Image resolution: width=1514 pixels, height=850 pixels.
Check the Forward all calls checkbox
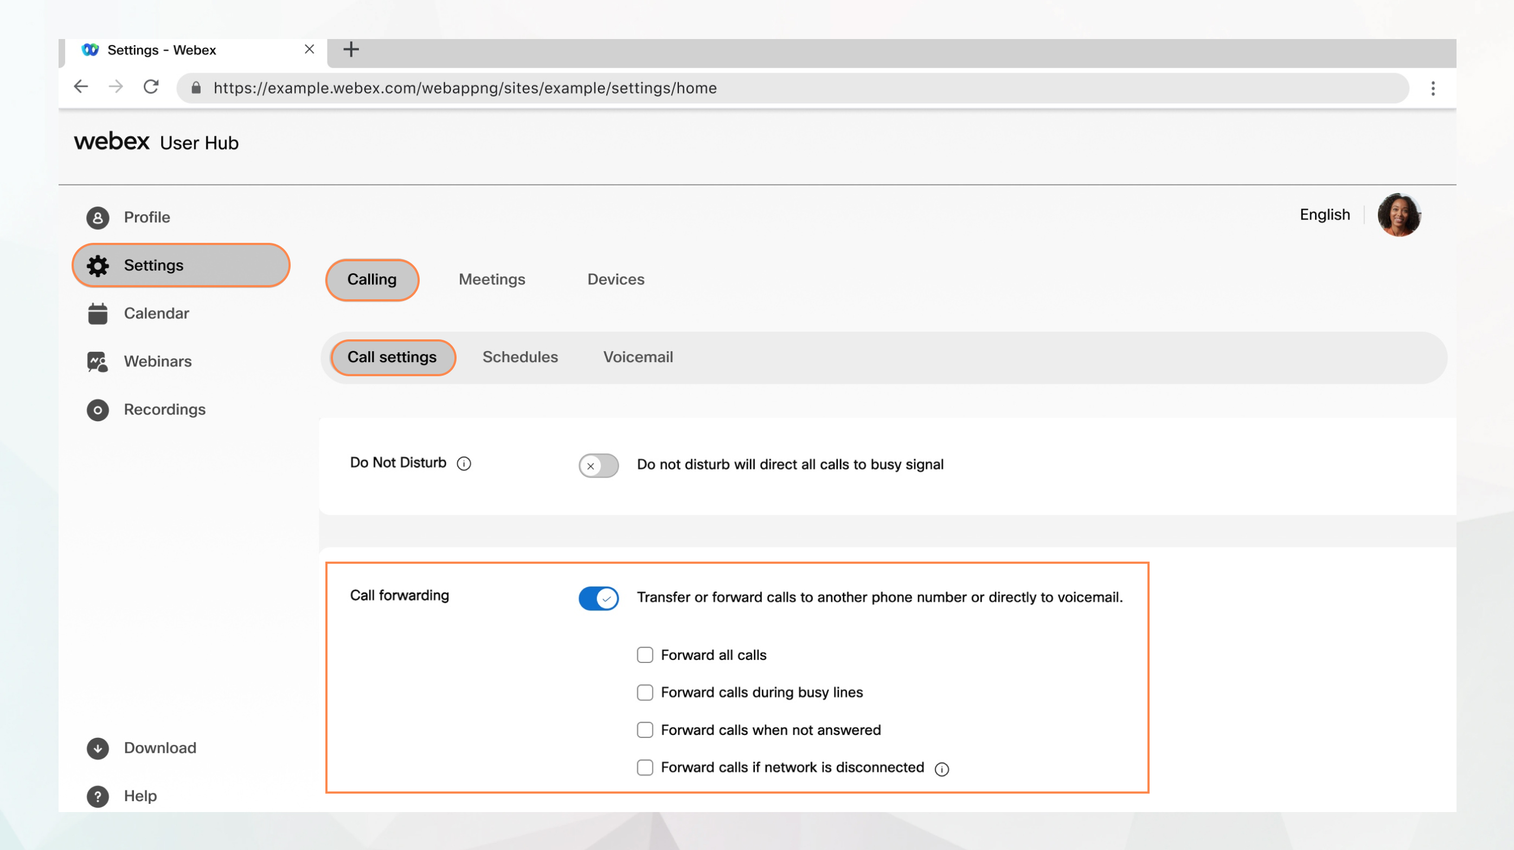click(645, 654)
